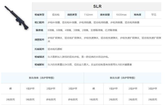The height and width of the screenshot is (105, 165).
Task: Select the 弹夹容量 label cell
Action: click(x=104, y=15)
